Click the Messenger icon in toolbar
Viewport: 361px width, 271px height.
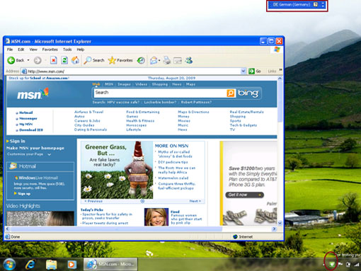coord(189,60)
